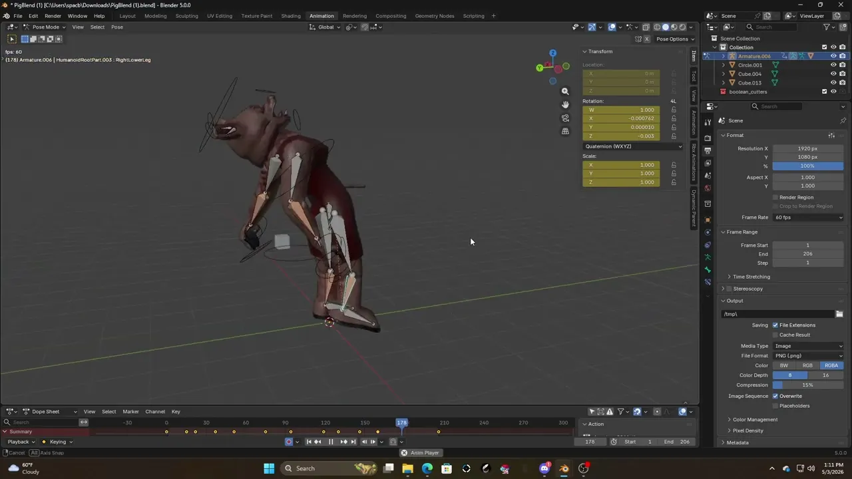This screenshot has height=479, width=852.
Task: Adjust the Compression 15% slider
Action: 808,385
